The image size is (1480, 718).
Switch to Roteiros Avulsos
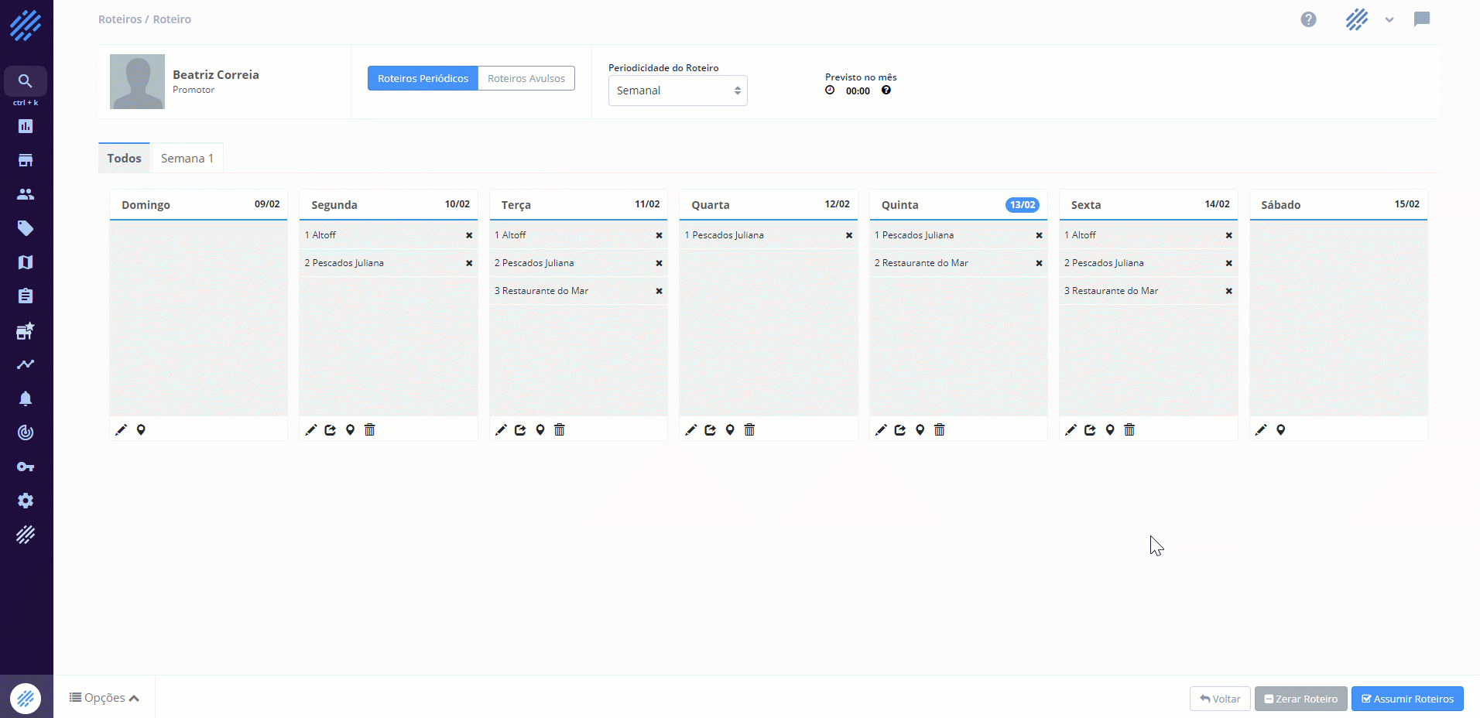526,78
